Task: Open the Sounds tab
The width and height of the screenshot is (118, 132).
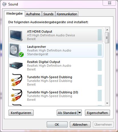Action: pos(48,14)
